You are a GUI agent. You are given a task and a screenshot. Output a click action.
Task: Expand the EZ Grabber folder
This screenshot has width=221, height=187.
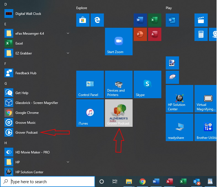(68, 53)
